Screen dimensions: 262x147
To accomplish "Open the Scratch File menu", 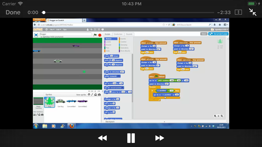I will [x=52, y=29].
